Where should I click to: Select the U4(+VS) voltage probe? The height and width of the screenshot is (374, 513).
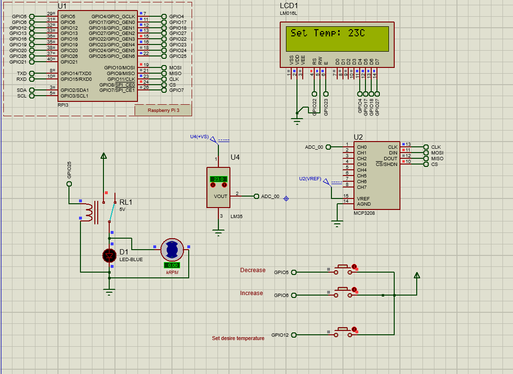pos(214,140)
